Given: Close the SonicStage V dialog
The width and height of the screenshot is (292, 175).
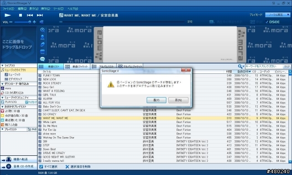Looking at the screenshot, I should [186, 70].
